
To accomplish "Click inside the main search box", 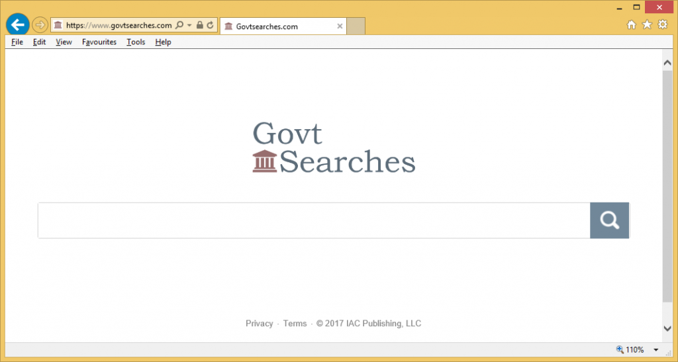I will coord(314,220).
